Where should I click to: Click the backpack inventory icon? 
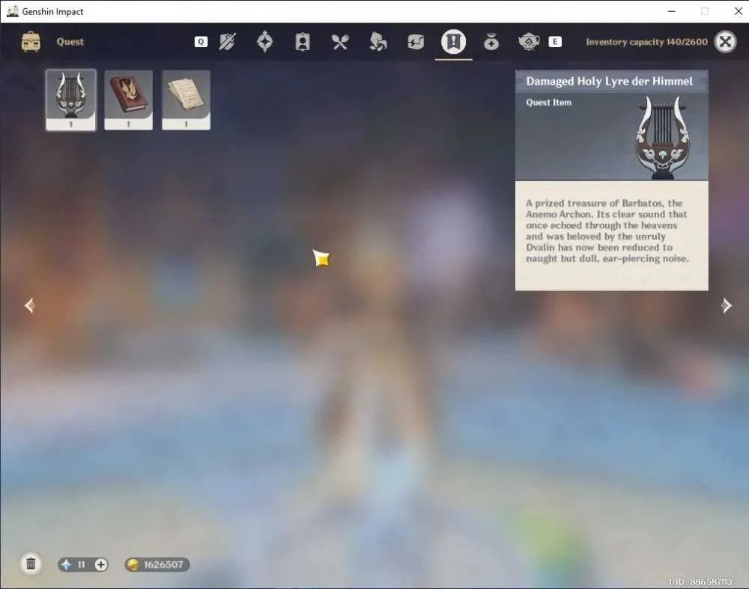31,42
